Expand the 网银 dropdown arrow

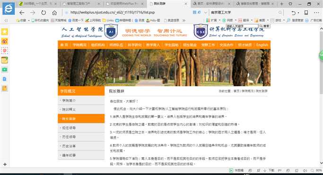click(236, 20)
